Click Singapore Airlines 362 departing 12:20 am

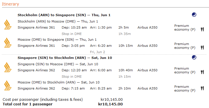(x=36, y=70)
